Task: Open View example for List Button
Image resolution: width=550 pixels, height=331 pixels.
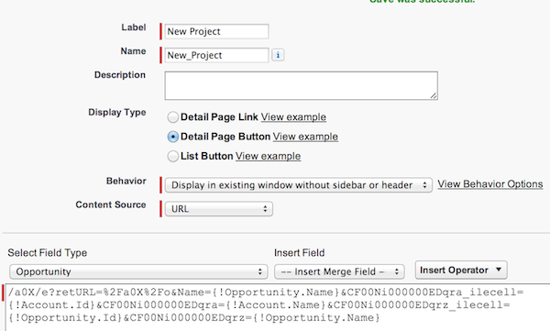Action: (268, 156)
